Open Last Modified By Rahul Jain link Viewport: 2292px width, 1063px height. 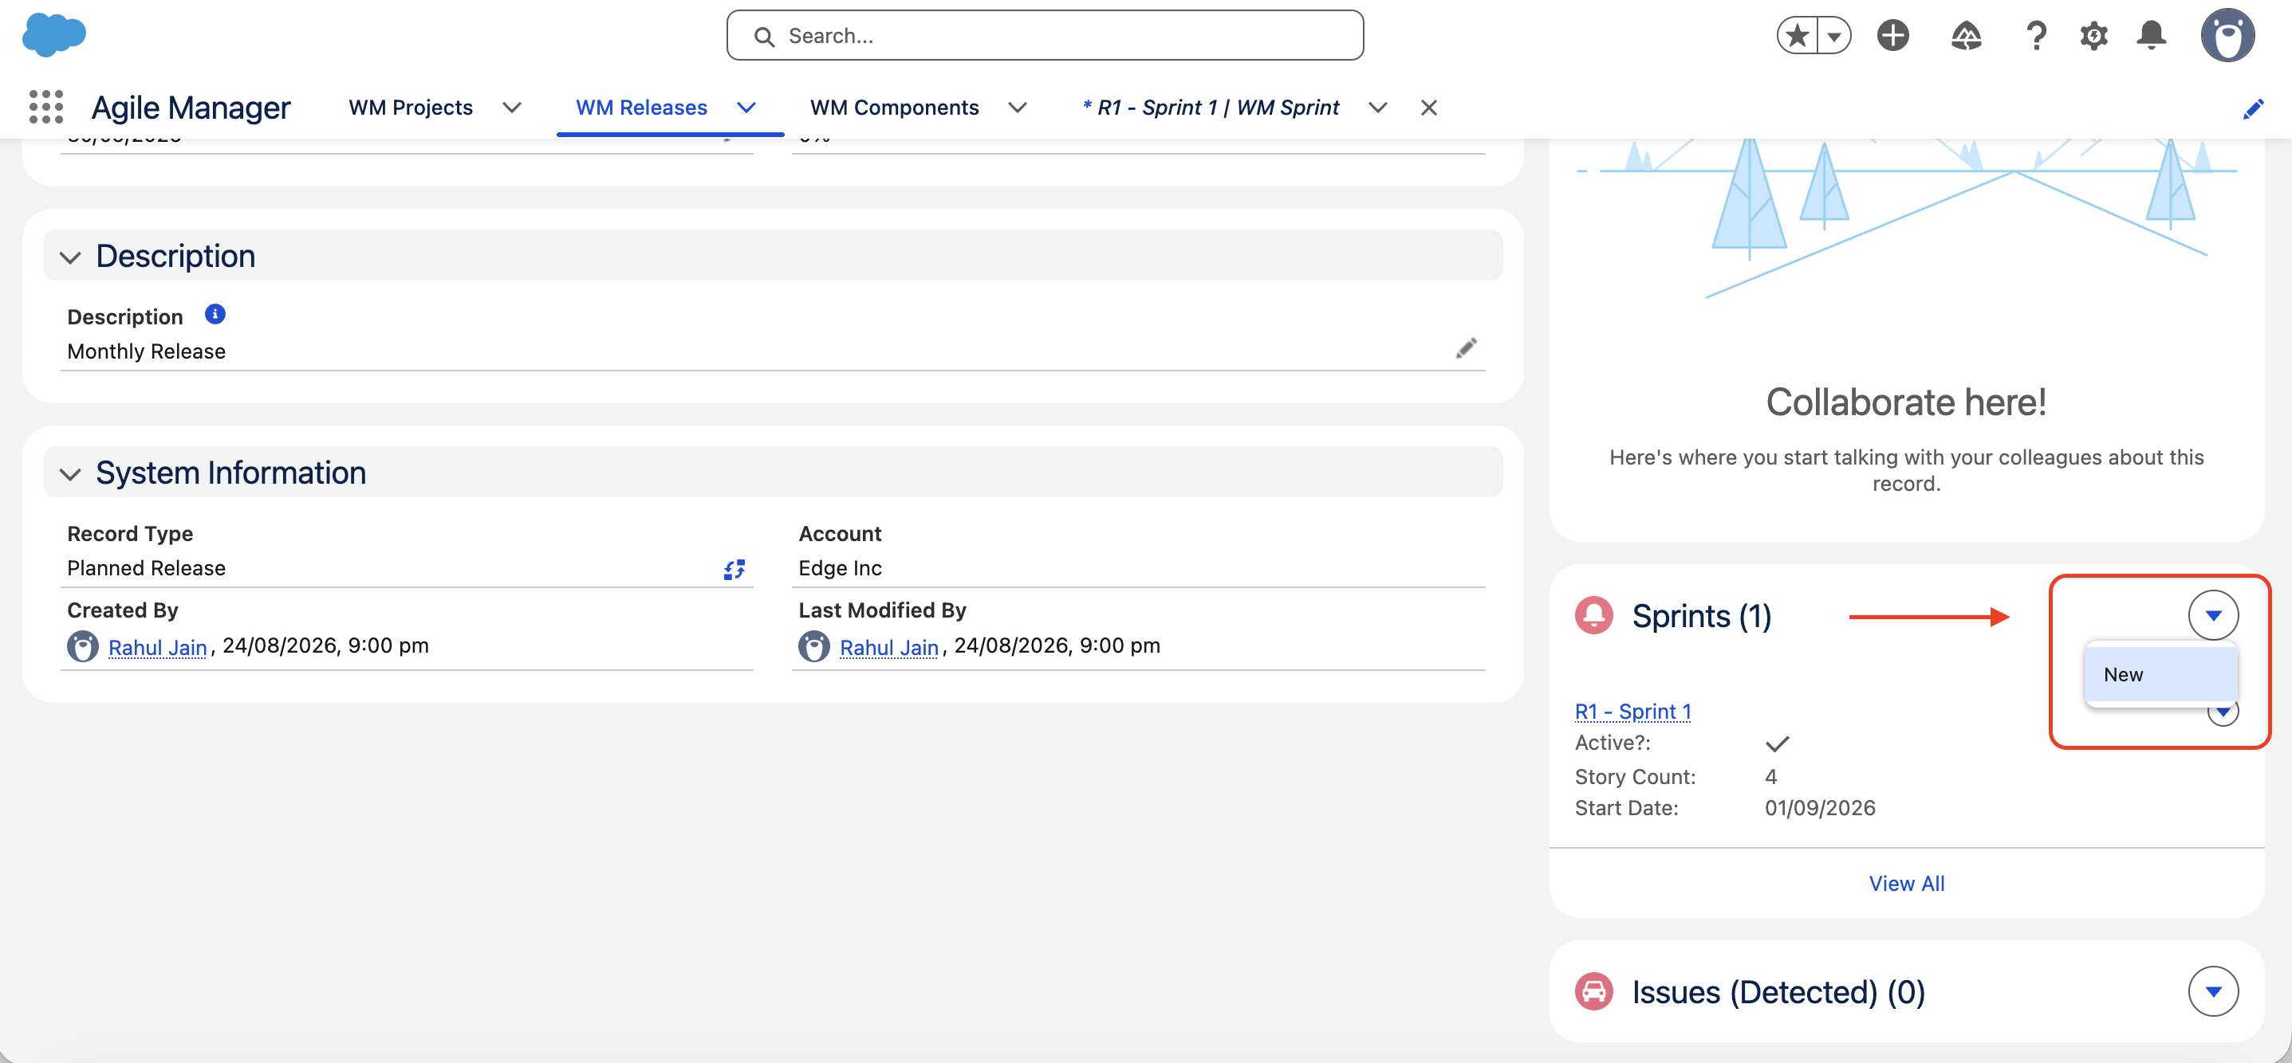pyautogui.click(x=889, y=647)
